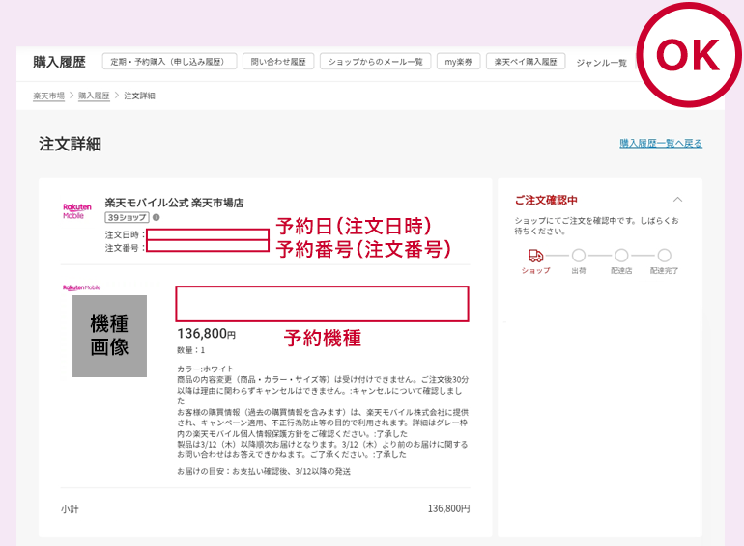Open the my楽券 page
The image size is (744, 546).
[458, 61]
